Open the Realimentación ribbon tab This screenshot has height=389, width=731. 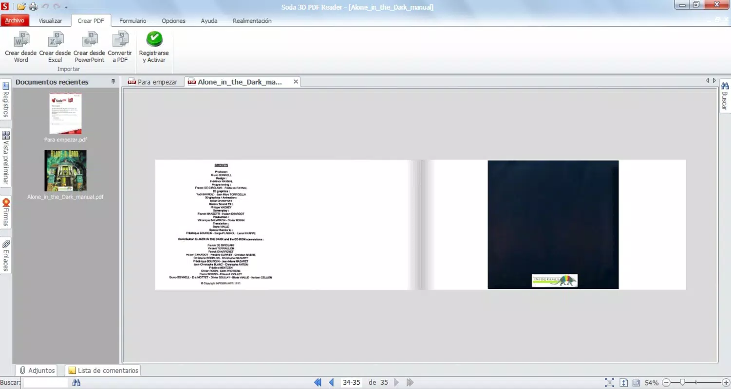252,21
